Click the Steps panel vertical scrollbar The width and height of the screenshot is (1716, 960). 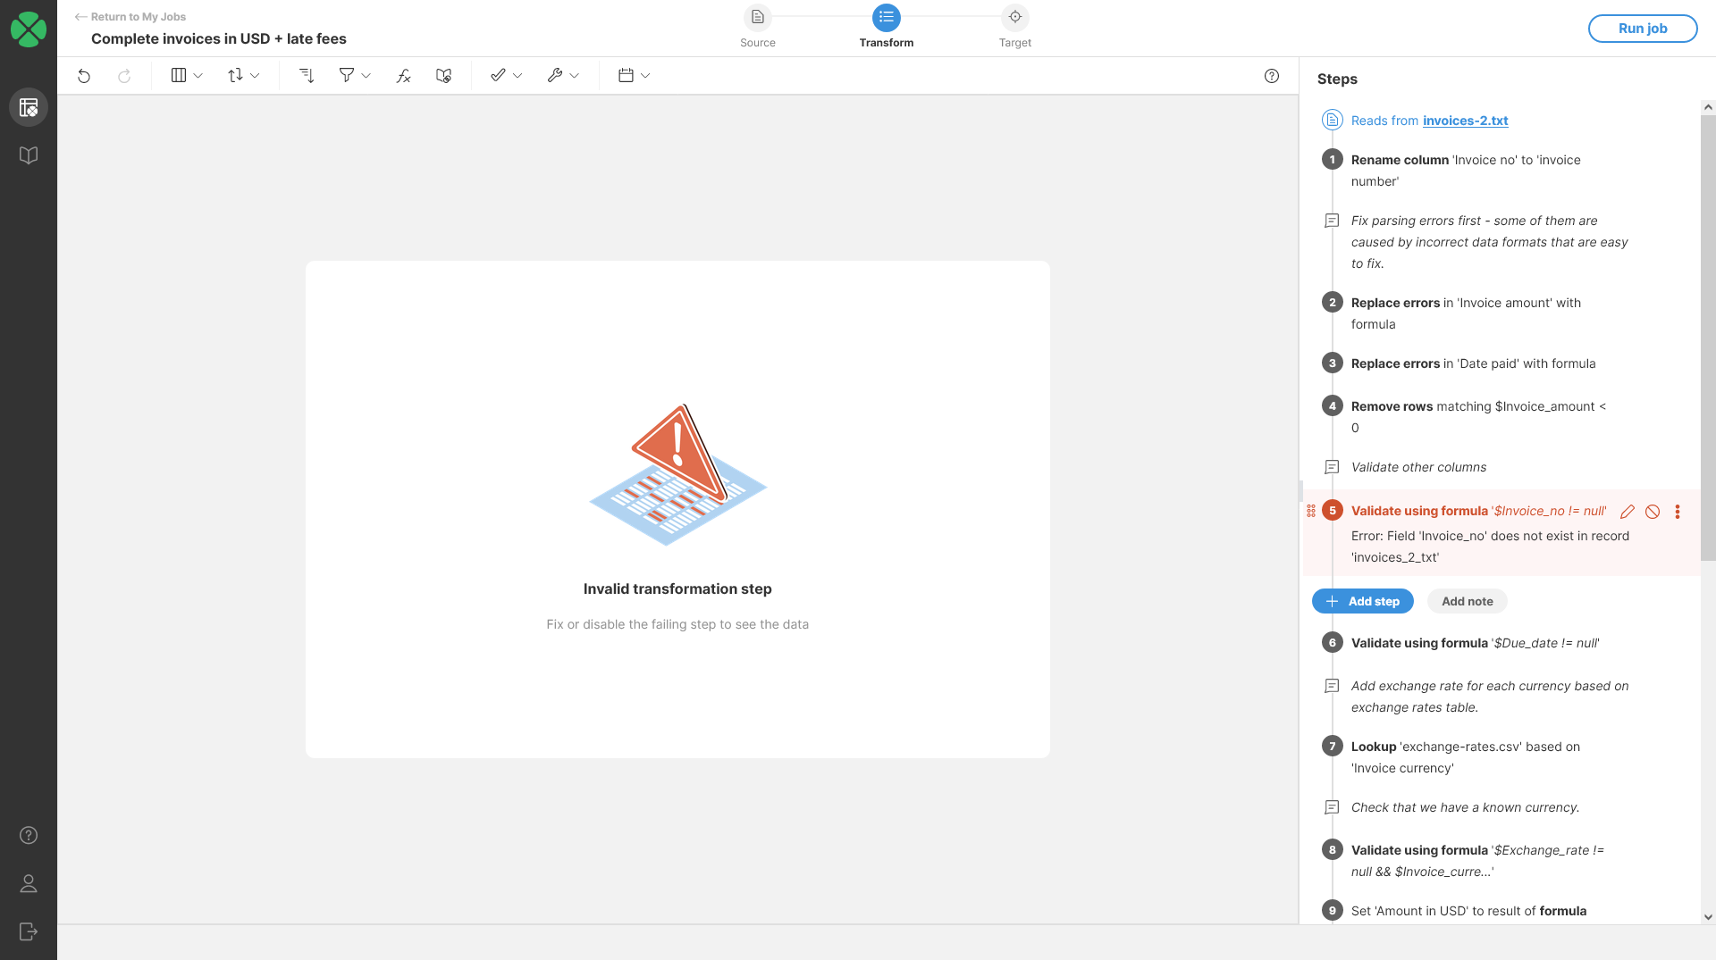point(1707,339)
